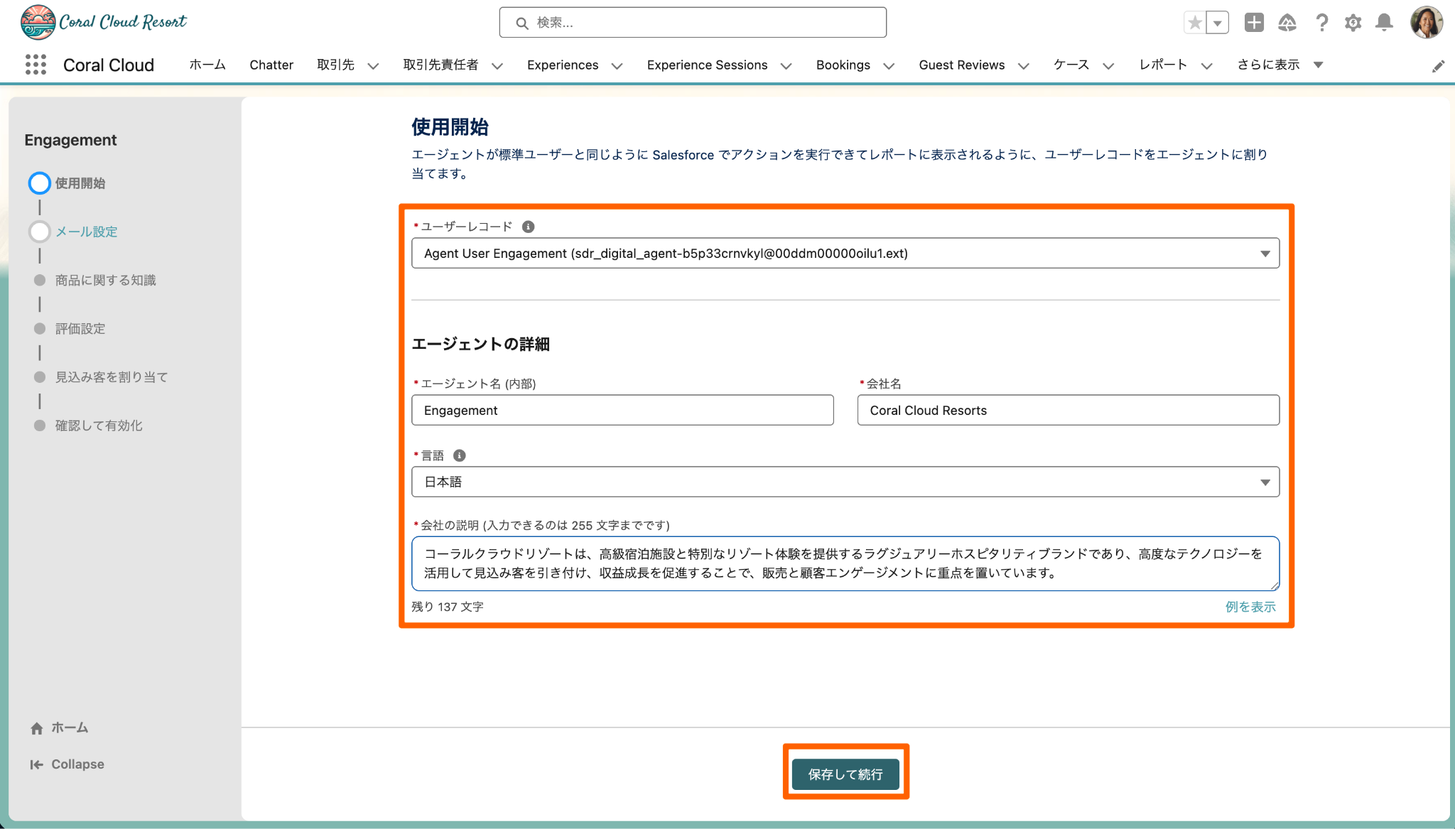Click the 保存して続行 button
1455x829 pixels.
[x=845, y=774]
